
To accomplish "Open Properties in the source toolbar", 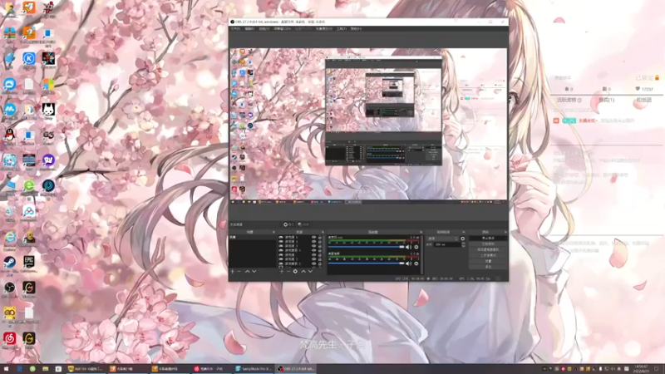I will [289, 224].
